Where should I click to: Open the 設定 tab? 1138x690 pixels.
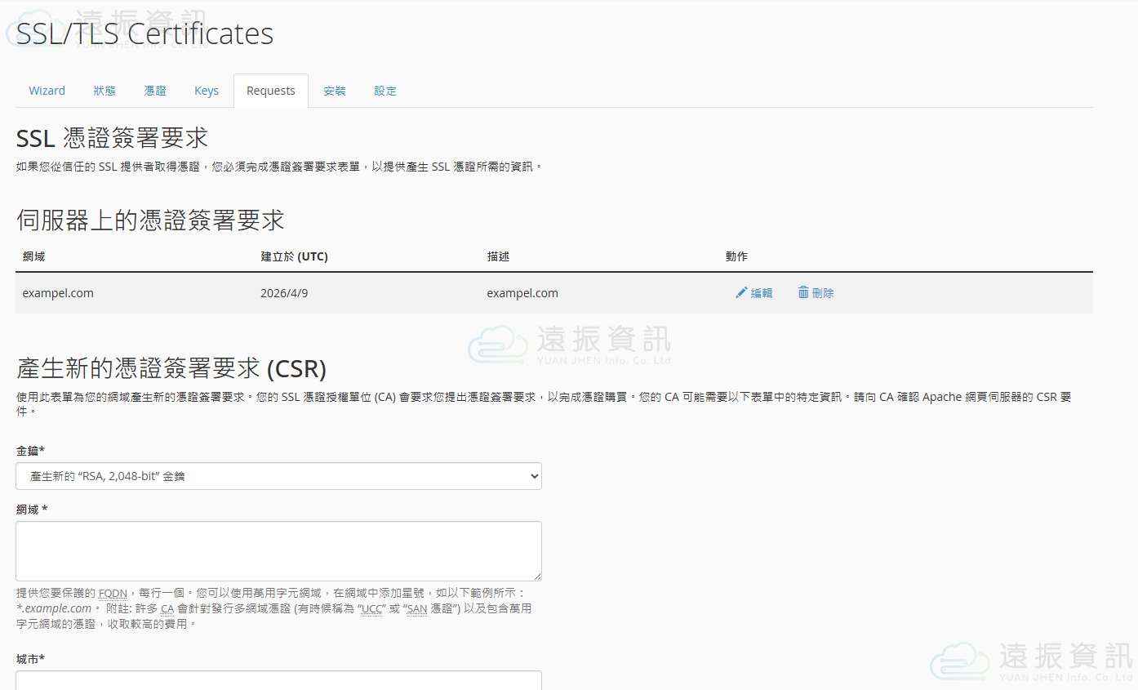(385, 90)
